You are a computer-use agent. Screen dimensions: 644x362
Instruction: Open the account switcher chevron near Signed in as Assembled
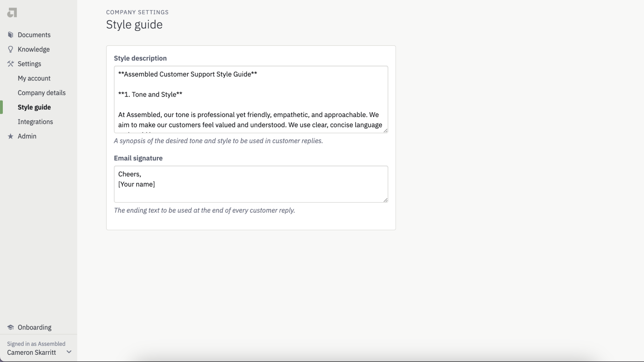pyautogui.click(x=69, y=352)
